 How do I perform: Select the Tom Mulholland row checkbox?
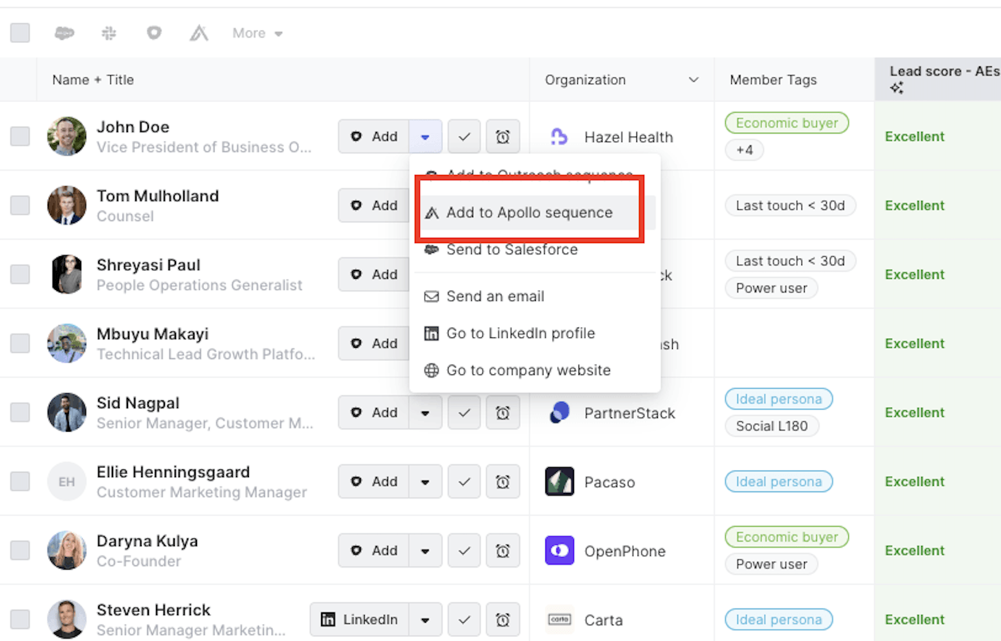click(20, 205)
